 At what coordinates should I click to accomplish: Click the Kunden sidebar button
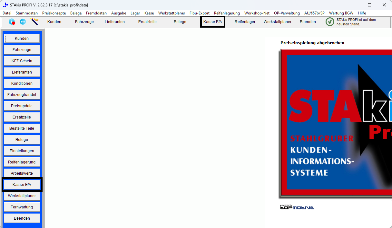point(22,39)
